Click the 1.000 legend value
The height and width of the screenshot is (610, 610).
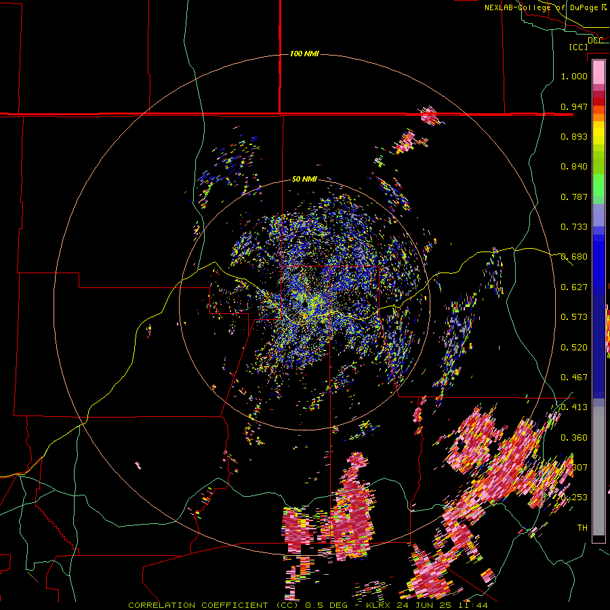574,76
